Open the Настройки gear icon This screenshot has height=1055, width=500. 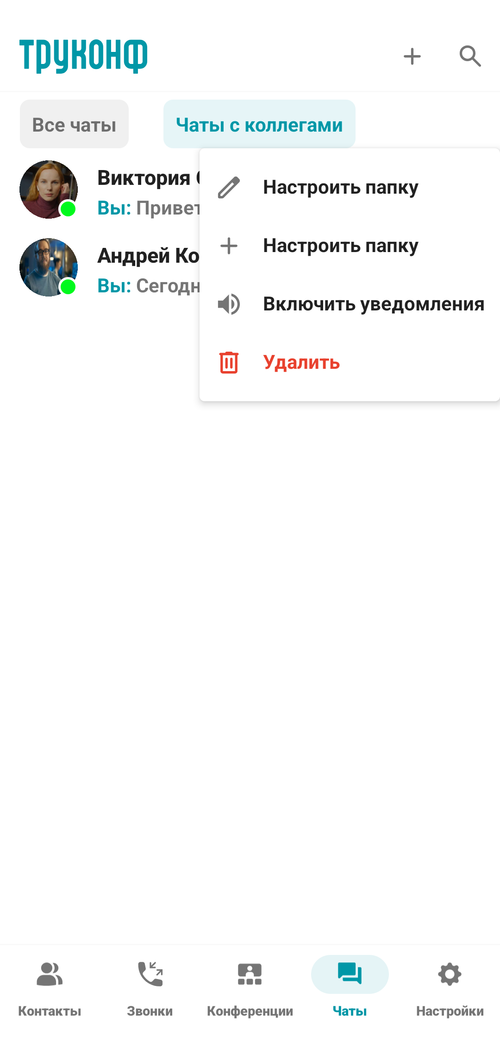[450, 974]
